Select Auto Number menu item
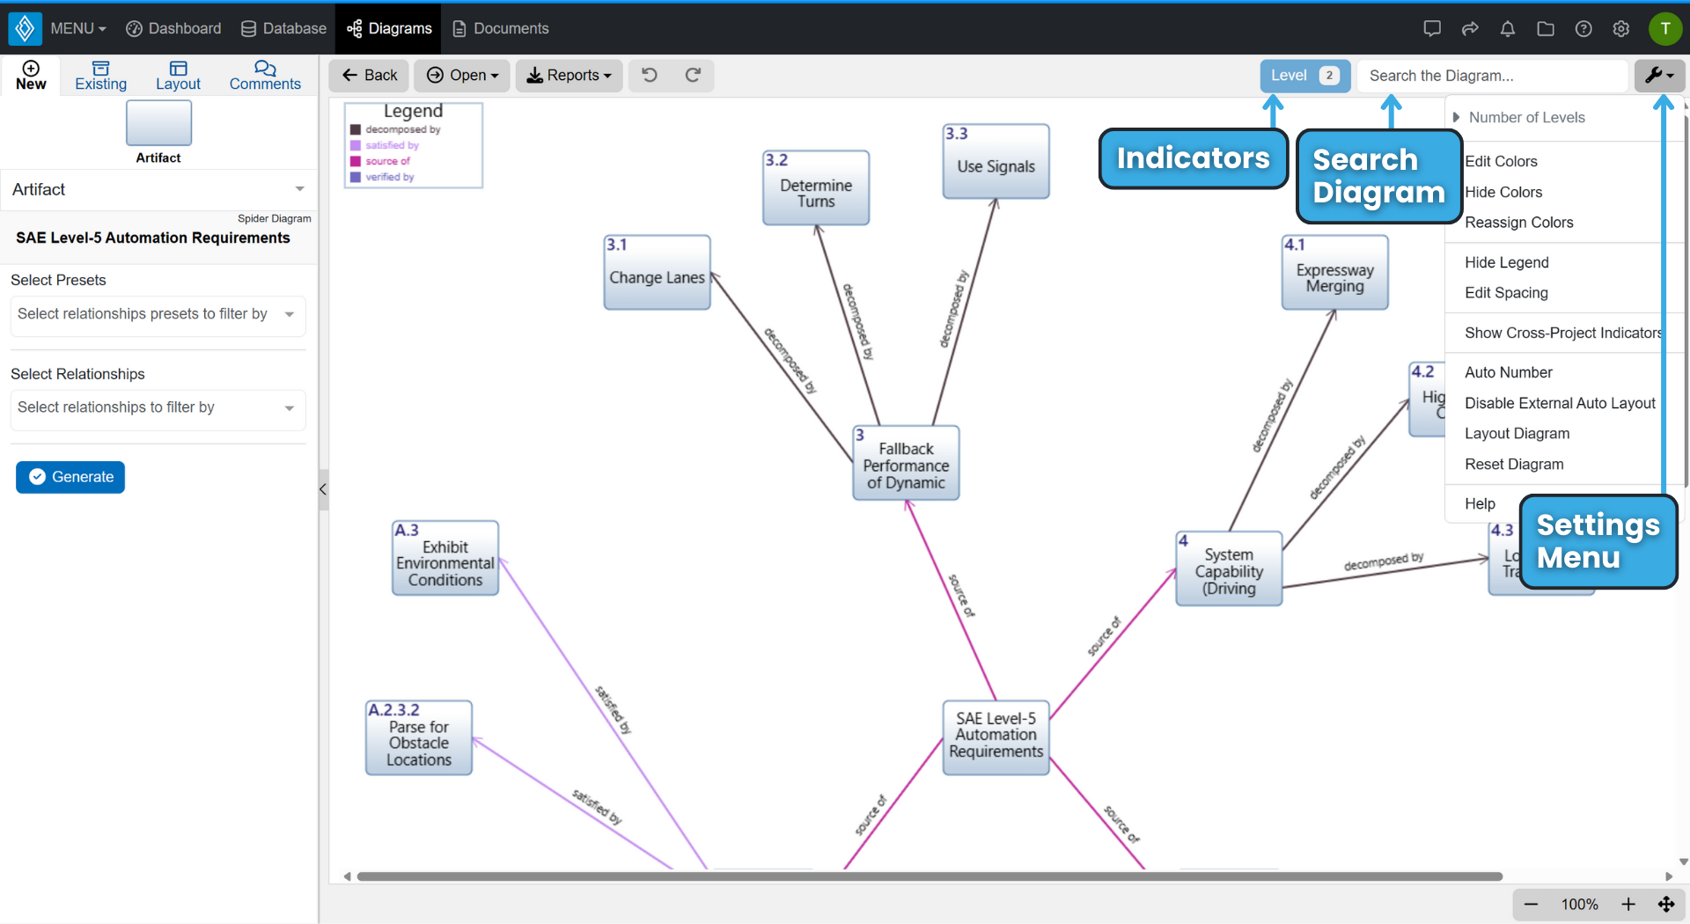Viewport: 1690px width, 924px height. pyautogui.click(x=1508, y=372)
